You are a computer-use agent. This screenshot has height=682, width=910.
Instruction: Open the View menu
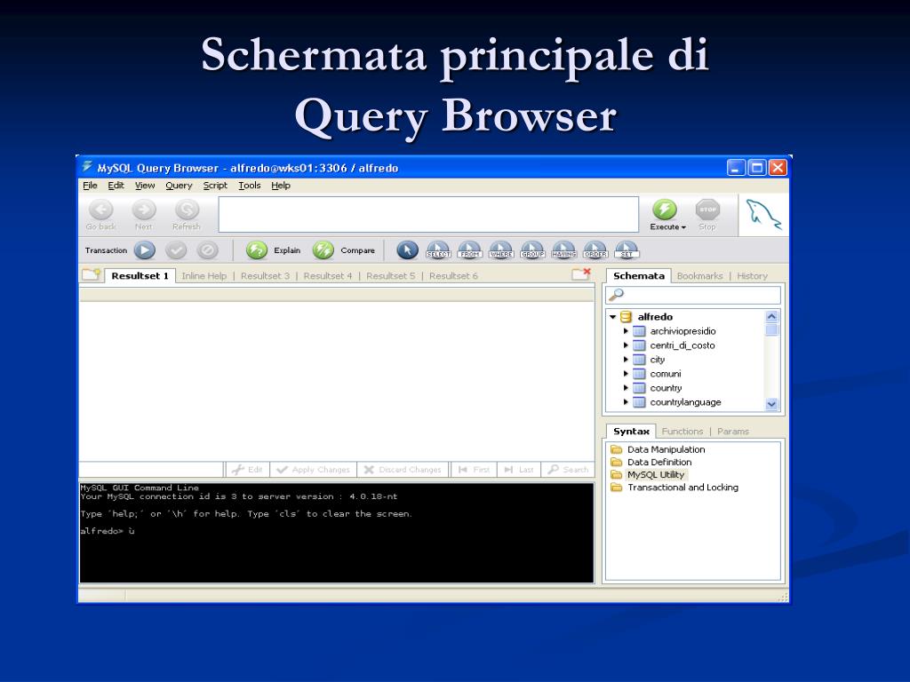pos(145,186)
